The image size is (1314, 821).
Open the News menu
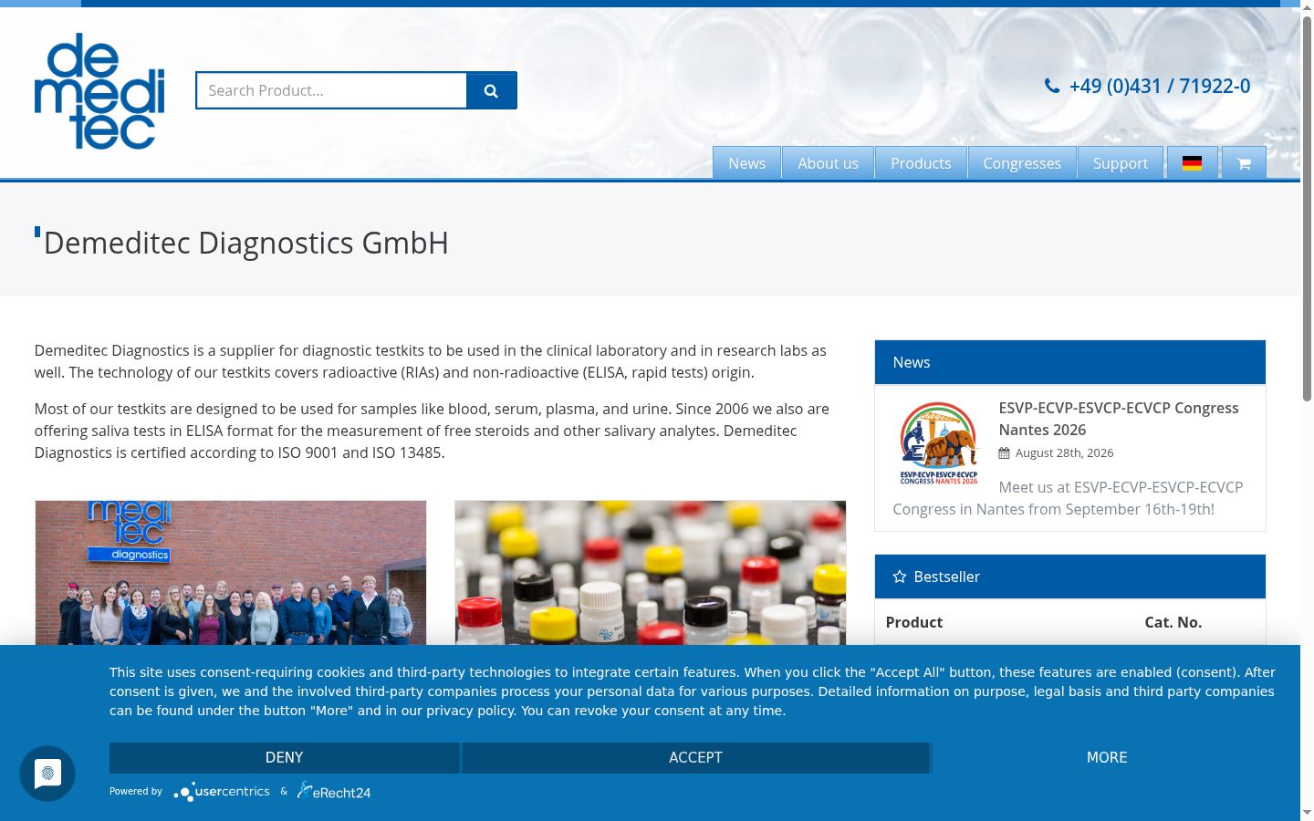(x=746, y=163)
